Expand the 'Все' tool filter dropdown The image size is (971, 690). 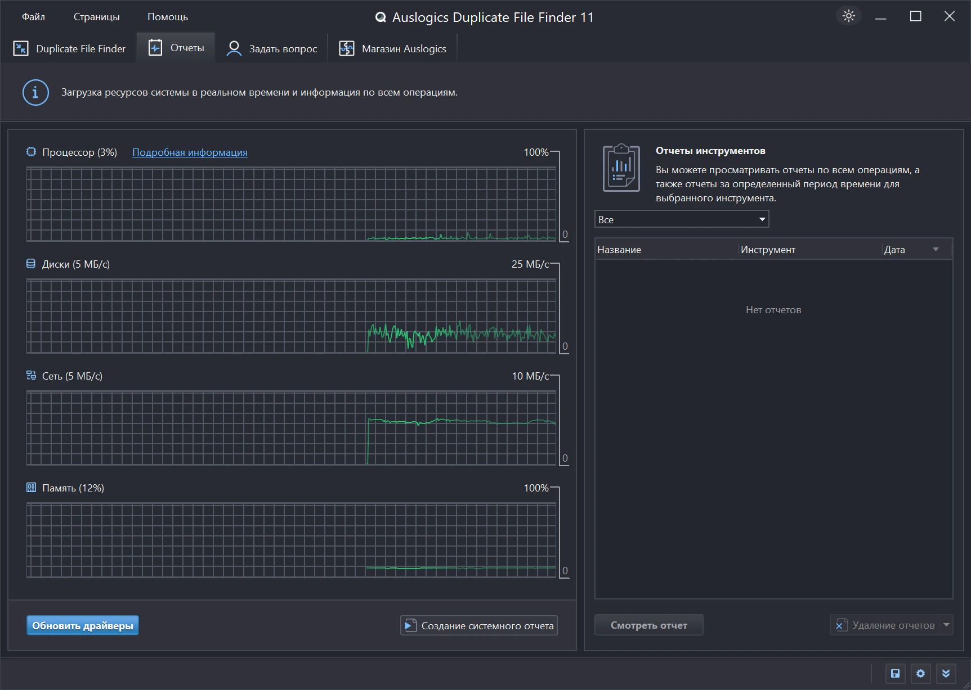pos(681,219)
